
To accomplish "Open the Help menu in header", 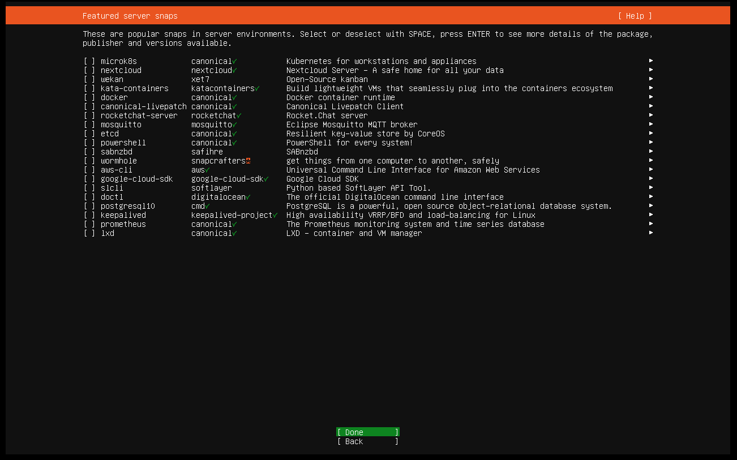I will point(635,16).
